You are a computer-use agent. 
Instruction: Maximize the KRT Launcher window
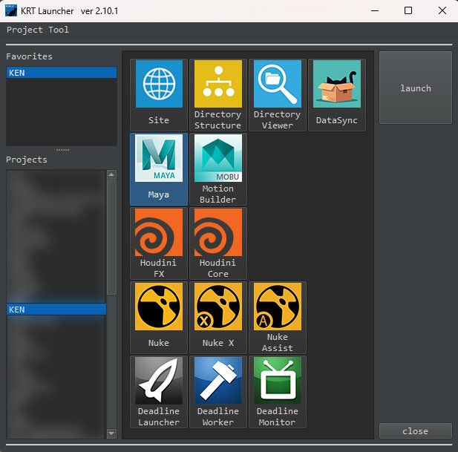408,11
